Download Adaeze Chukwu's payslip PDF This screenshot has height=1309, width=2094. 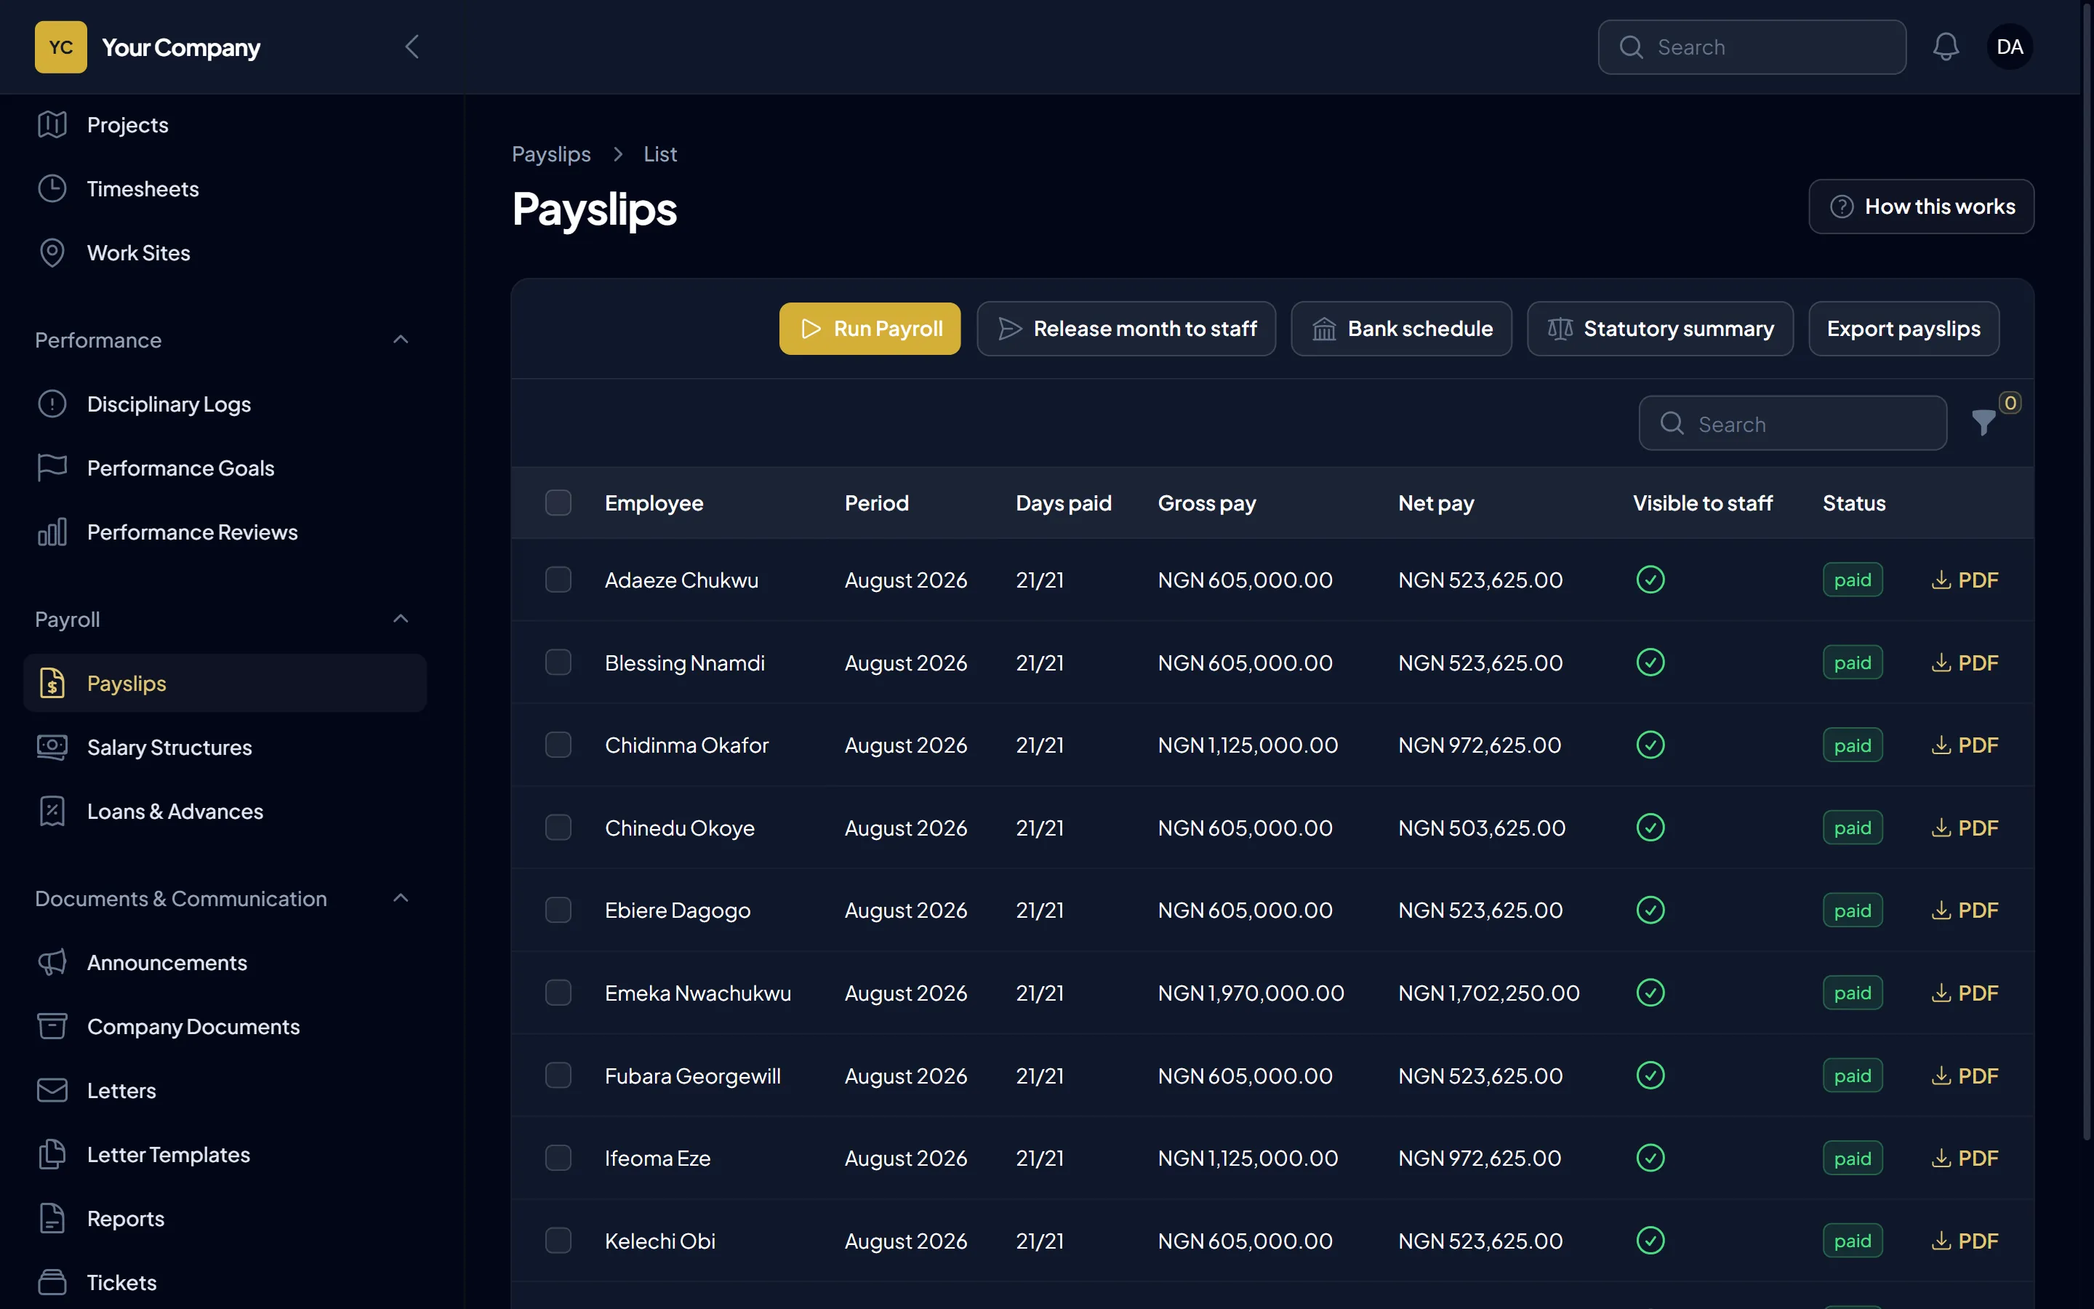pos(1964,580)
